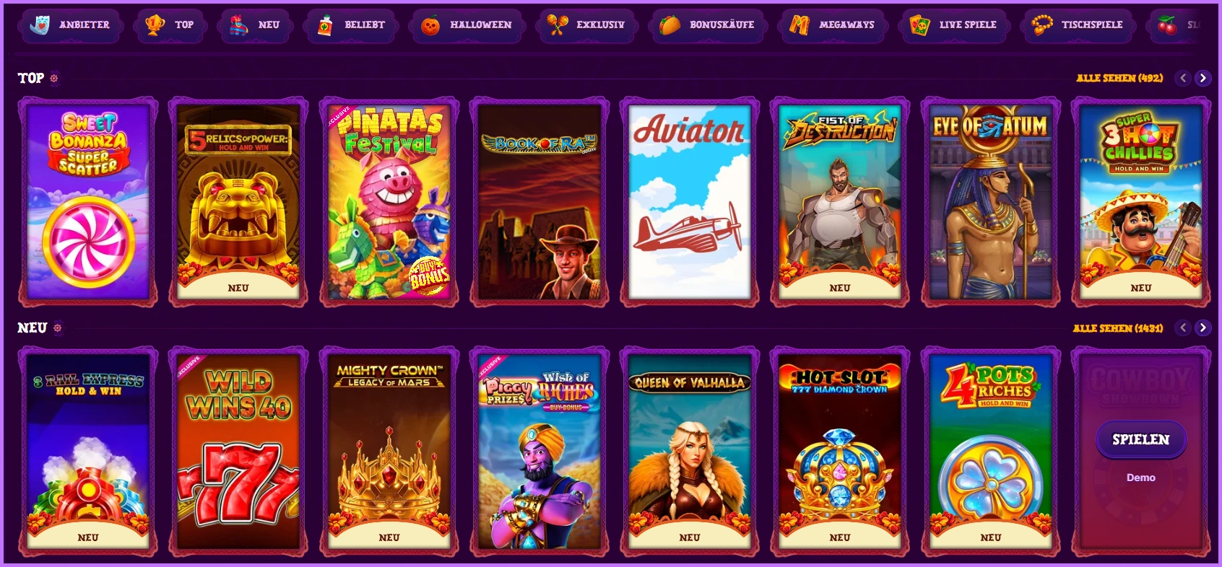Switch to the Beliebt tab

pos(352,25)
